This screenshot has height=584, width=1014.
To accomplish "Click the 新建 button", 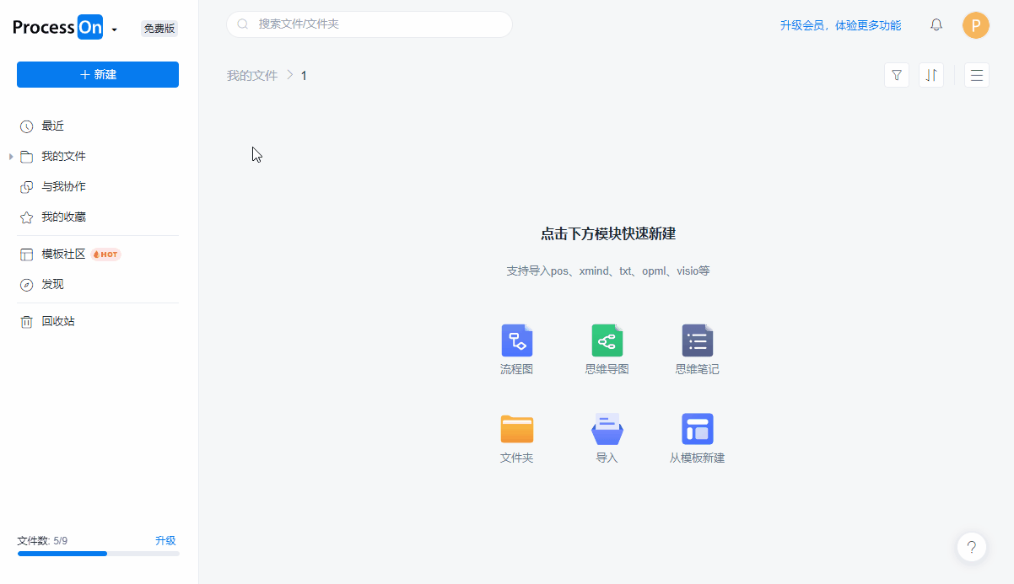I will [97, 74].
